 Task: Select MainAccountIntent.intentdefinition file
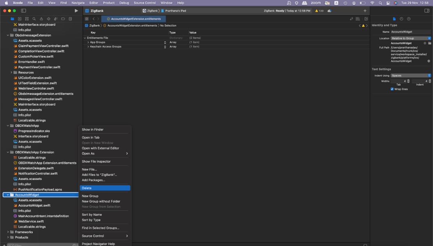point(43,216)
